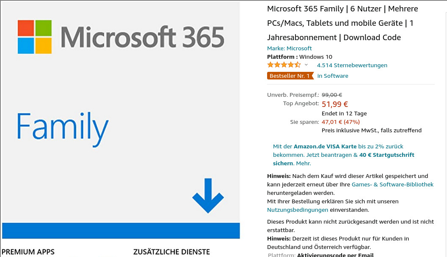Open the Nutzungsbedingungen terms link

click(298, 210)
